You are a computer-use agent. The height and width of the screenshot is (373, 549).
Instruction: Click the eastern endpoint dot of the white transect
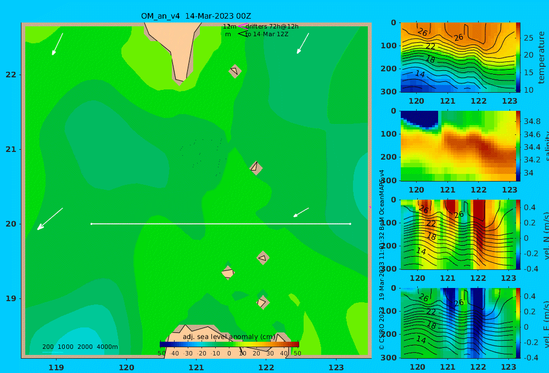[x=350, y=224]
